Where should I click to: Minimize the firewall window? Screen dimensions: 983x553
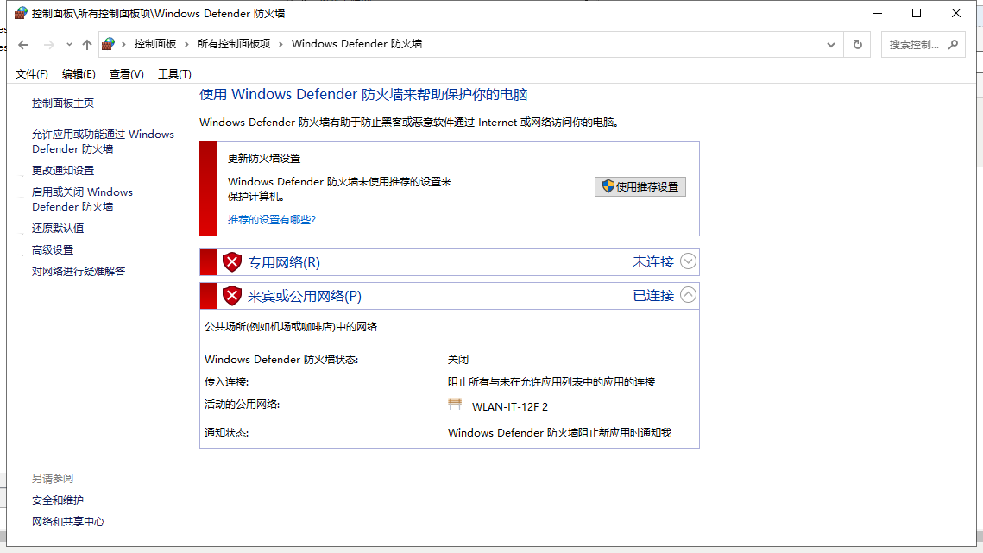tap(878, 13)
